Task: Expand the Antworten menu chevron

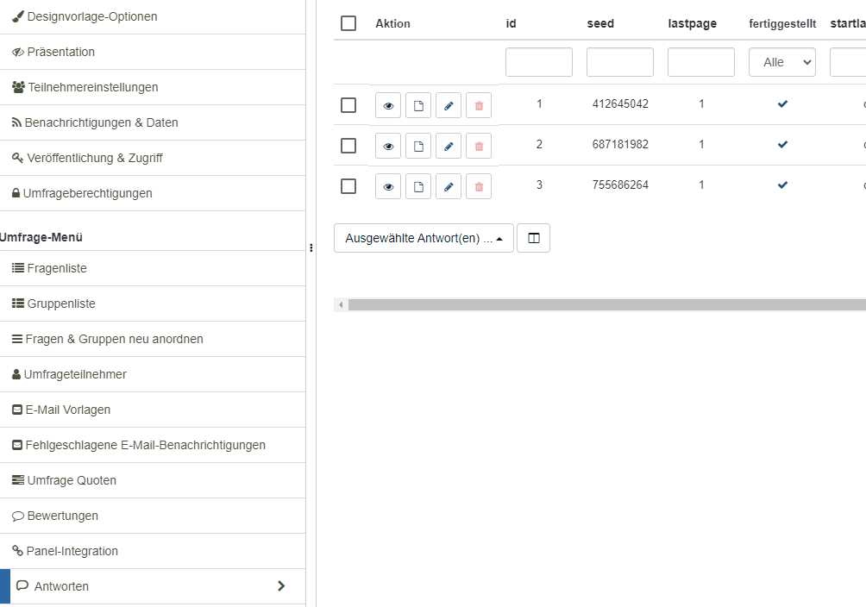Action: click(280, 586)
